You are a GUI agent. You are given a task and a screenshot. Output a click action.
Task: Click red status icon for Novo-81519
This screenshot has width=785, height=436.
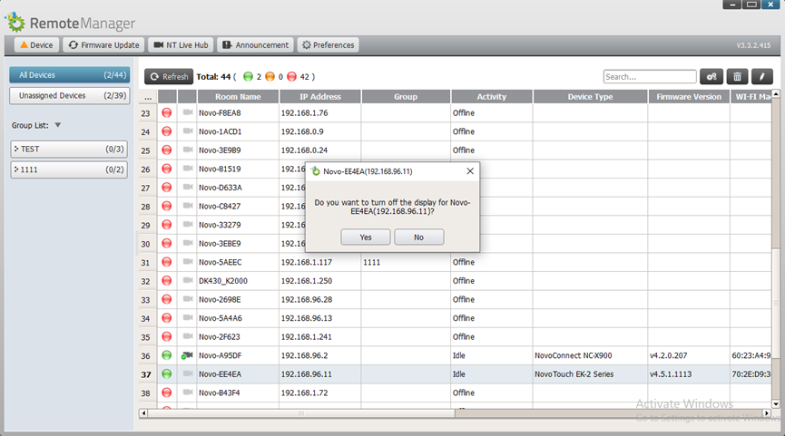167,169
